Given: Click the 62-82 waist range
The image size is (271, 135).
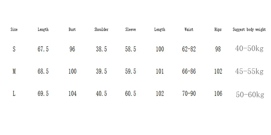Looking at the screenshot, I should click(x=189, y=49).
